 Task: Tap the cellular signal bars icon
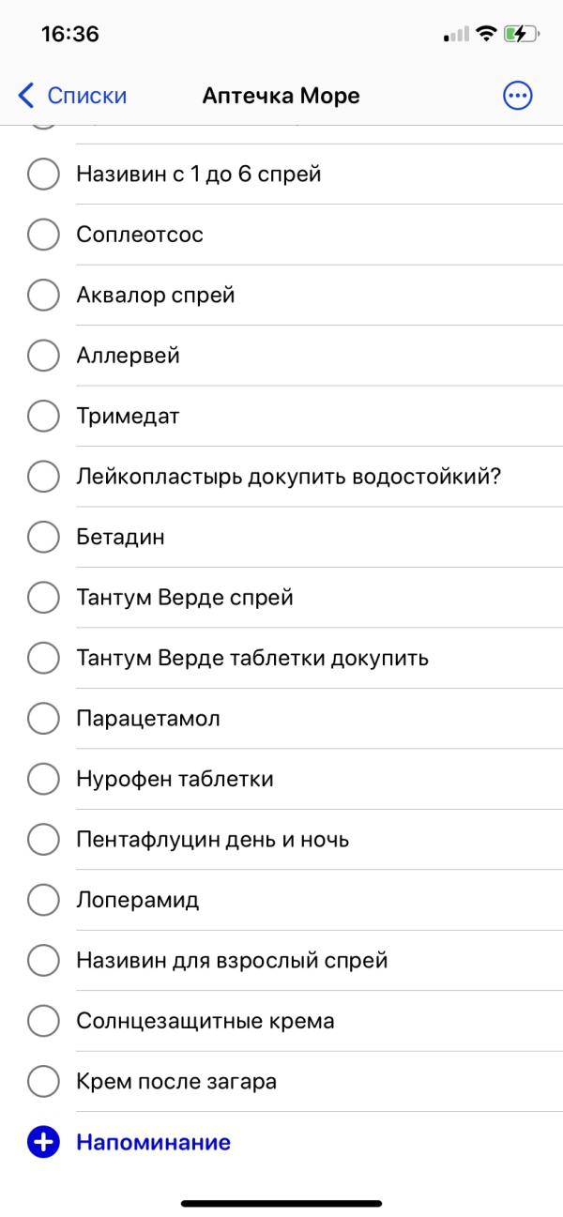[456, 35]
